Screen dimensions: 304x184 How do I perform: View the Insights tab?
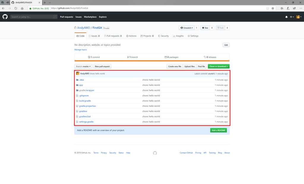tap(178, 36)
